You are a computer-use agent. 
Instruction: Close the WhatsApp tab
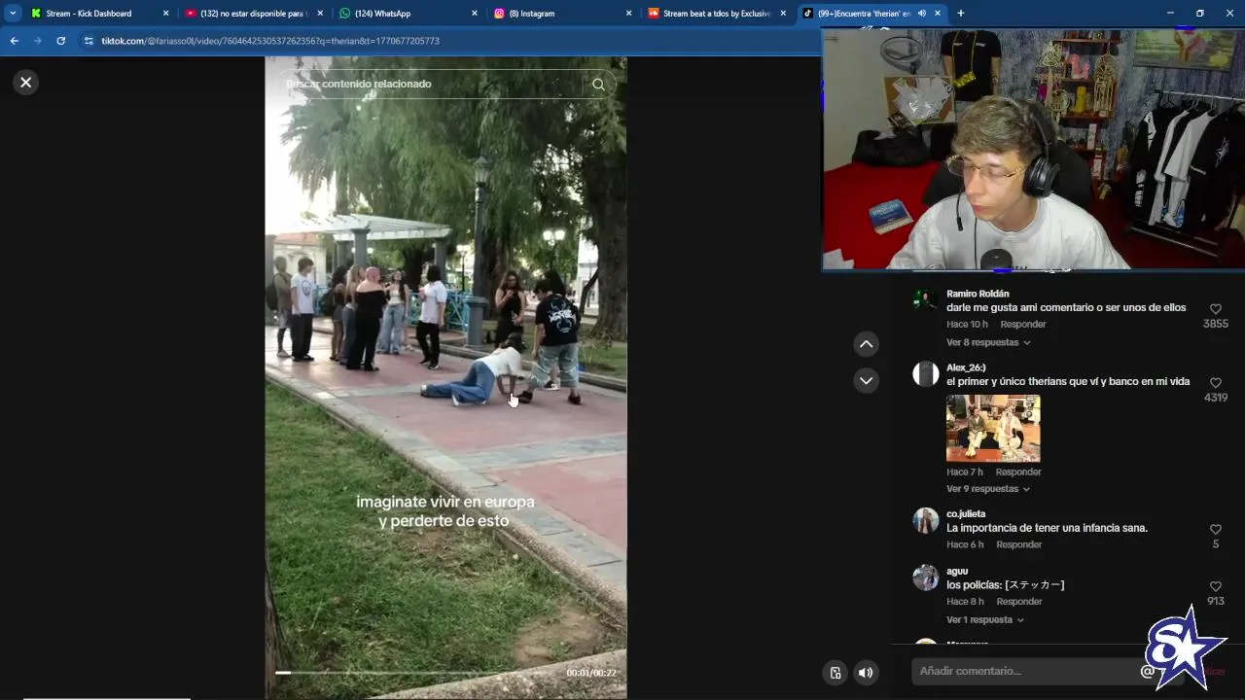pos(475,14)
